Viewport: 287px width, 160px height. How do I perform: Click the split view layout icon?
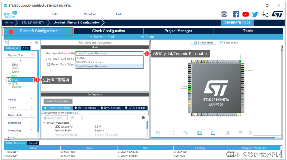pyautogui.click(x=227, y=133)
